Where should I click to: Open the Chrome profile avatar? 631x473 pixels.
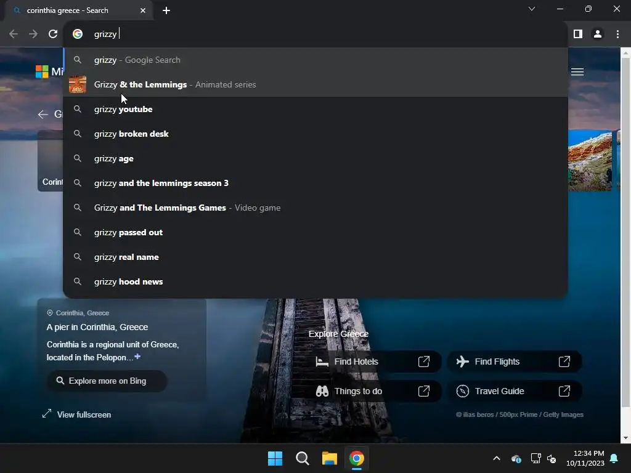click(x=598, y=34)
